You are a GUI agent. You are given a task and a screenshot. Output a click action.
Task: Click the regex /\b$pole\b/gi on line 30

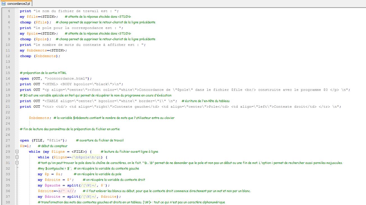coord(87,157)
